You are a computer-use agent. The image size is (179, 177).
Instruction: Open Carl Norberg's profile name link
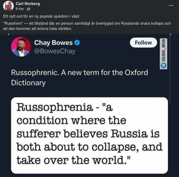[x=28, y=4]
